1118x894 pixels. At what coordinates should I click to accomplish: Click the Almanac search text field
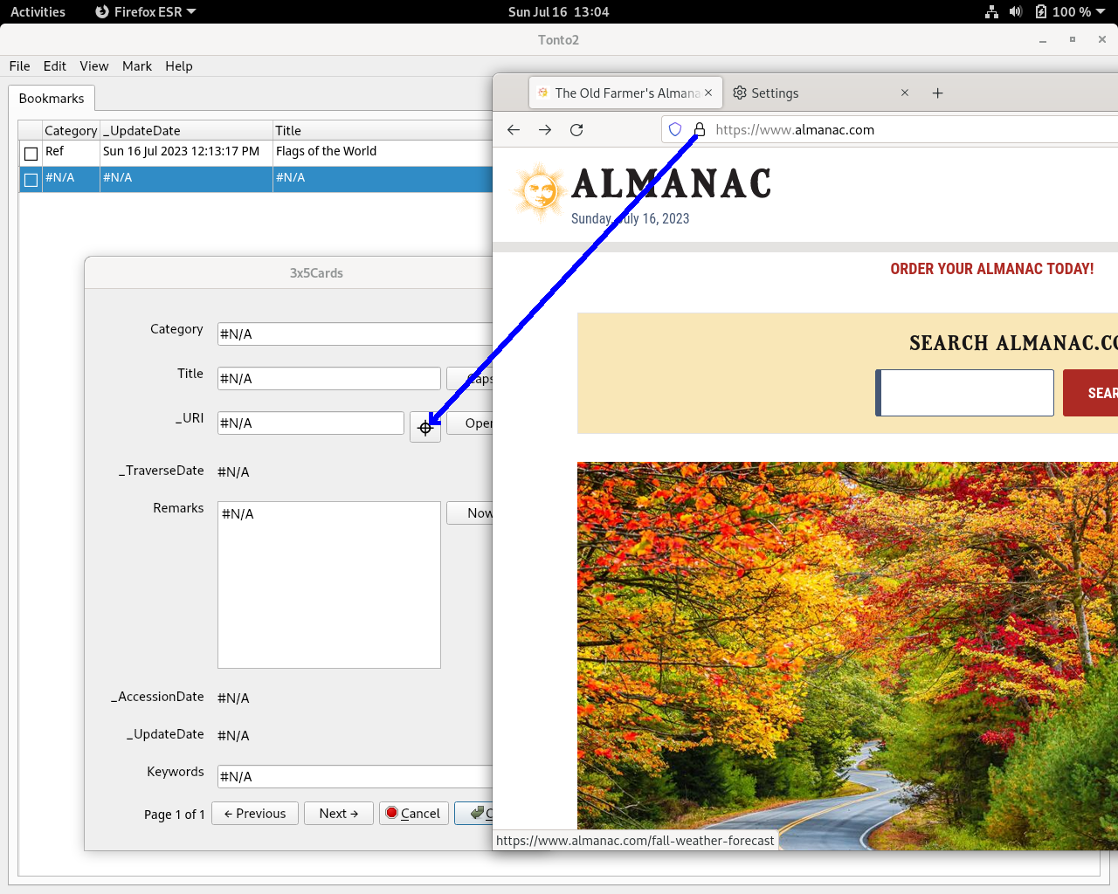click(967, 393)
